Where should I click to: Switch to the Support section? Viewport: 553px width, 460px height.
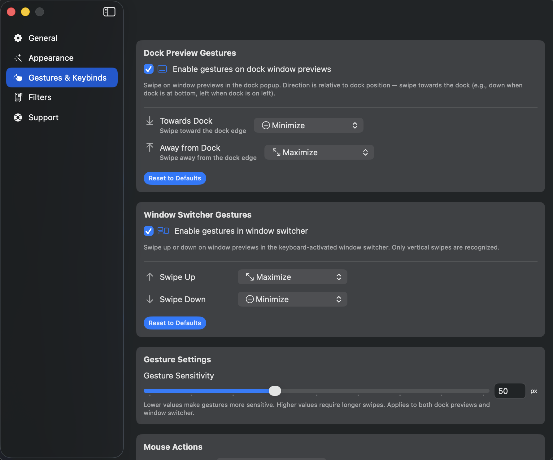coord(43,117)
